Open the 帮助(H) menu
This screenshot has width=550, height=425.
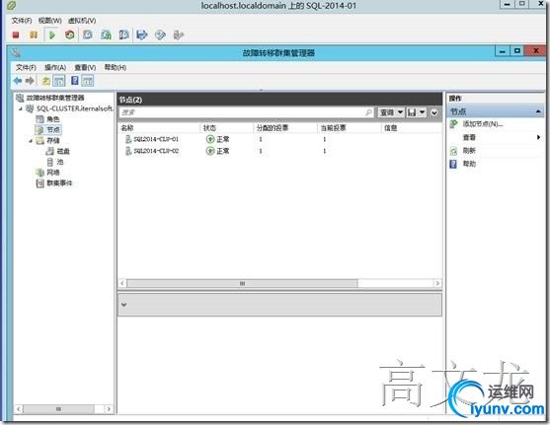coord(116,67)
